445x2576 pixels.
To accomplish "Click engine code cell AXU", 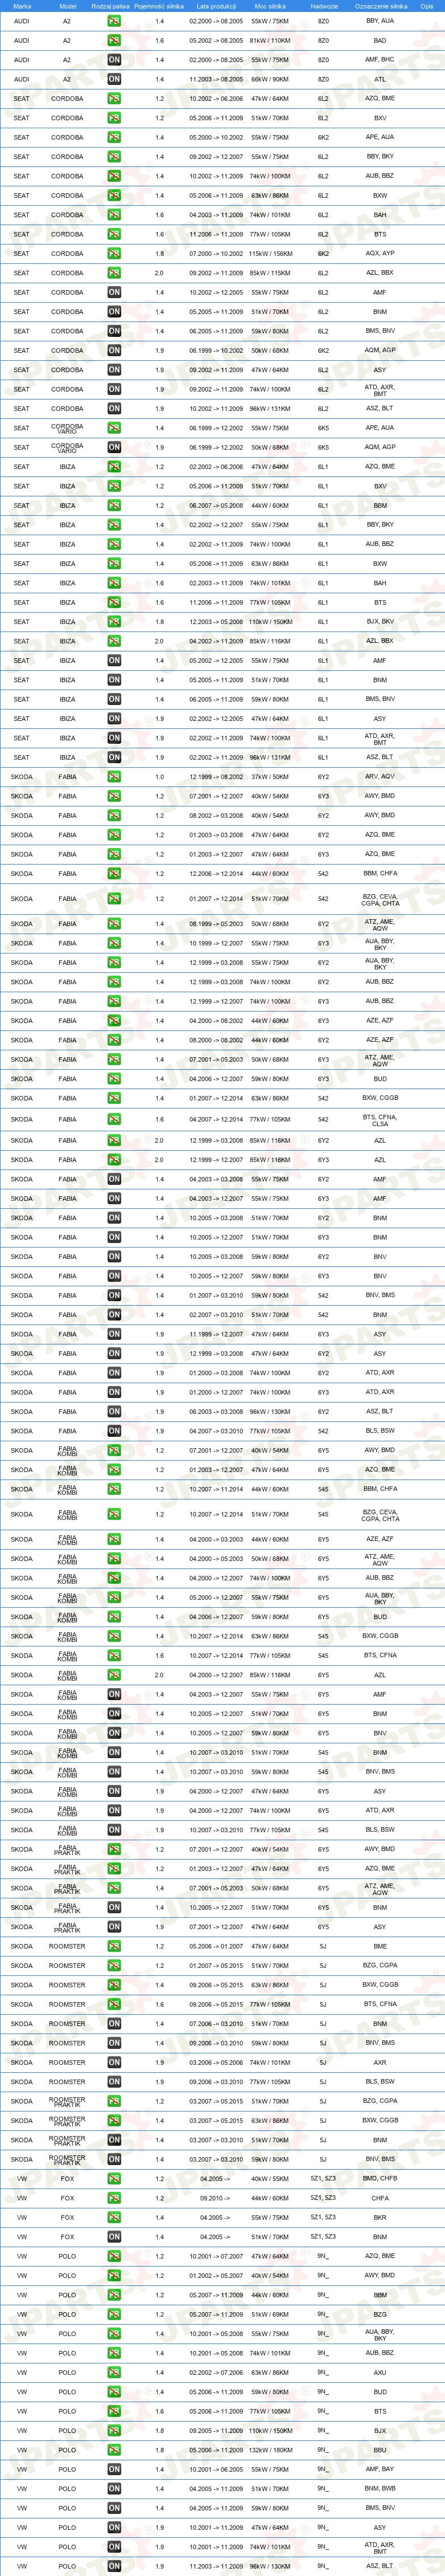I will [x=380, y=2373].
